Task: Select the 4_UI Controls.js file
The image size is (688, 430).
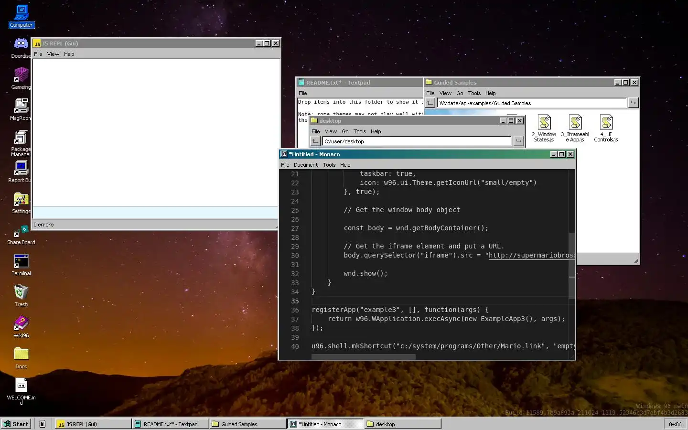Action: (x=606, y=128)
